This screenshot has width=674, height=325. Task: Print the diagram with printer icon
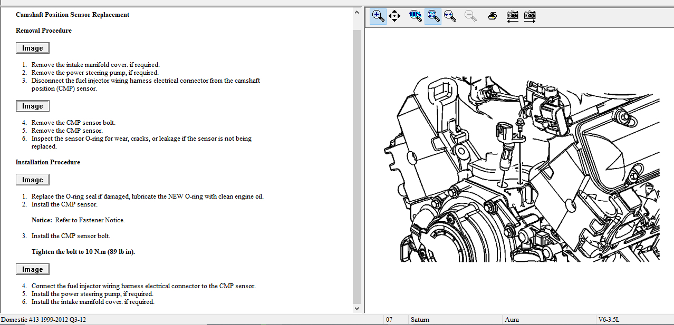point(493,16)
